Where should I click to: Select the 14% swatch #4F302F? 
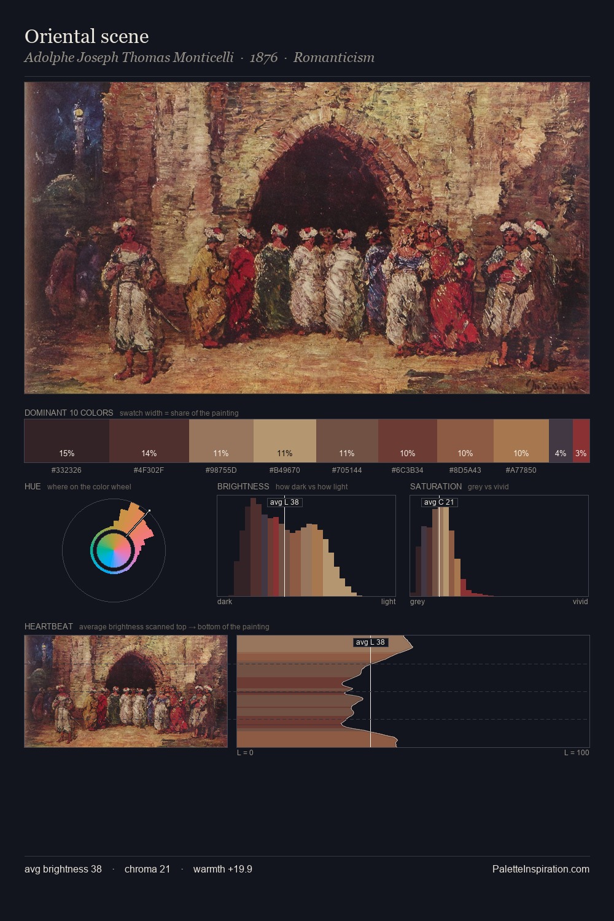tap(149, 441)
